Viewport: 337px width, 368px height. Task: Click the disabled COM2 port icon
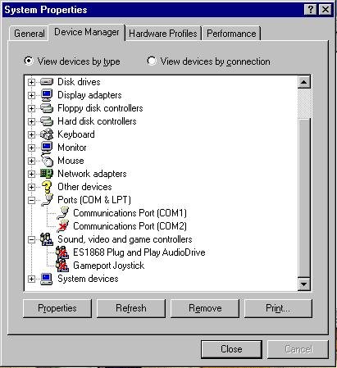(63, 226)
